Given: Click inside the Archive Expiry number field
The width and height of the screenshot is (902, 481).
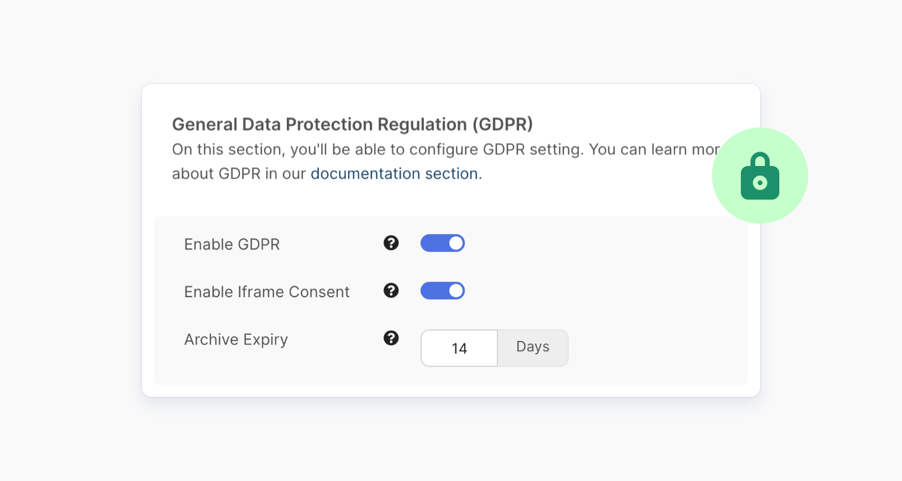Looking at the screenshot, I should coord(458,348).
